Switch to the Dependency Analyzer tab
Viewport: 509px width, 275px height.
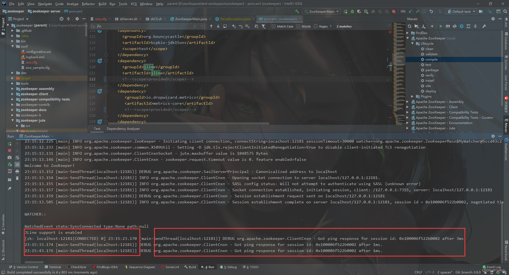123,129
